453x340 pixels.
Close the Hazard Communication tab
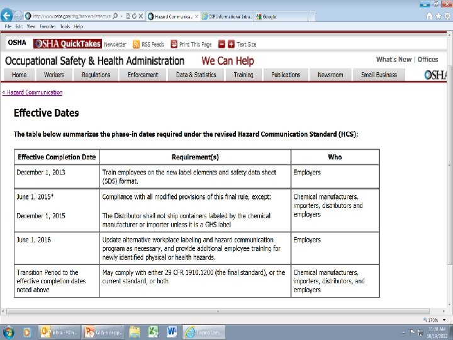click(196, 16)
